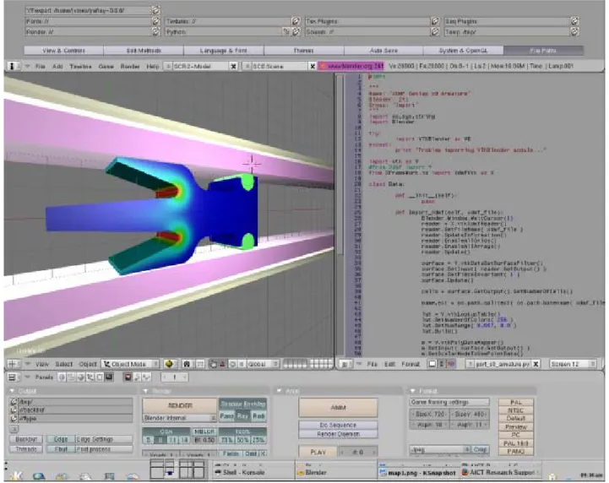Select the translate manipulator triangle icon

click(222, 364)
